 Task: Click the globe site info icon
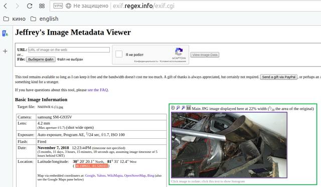[68, 6]
